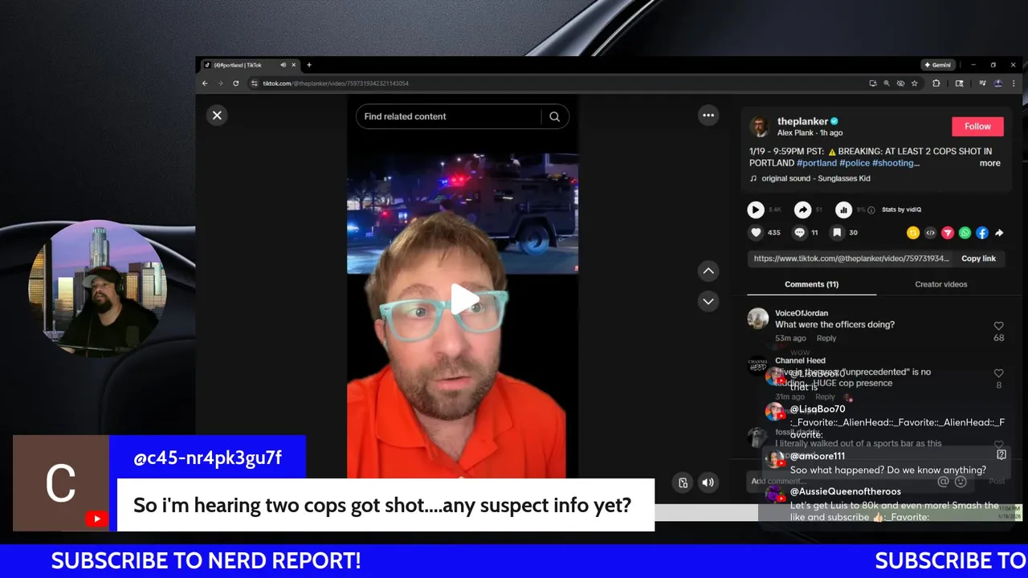1028x578 pixels.
Task: Copy link button for video URL
Action: 978,258
